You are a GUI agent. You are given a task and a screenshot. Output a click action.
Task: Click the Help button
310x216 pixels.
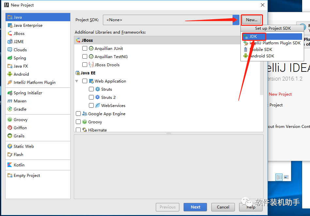pos(251,207)
